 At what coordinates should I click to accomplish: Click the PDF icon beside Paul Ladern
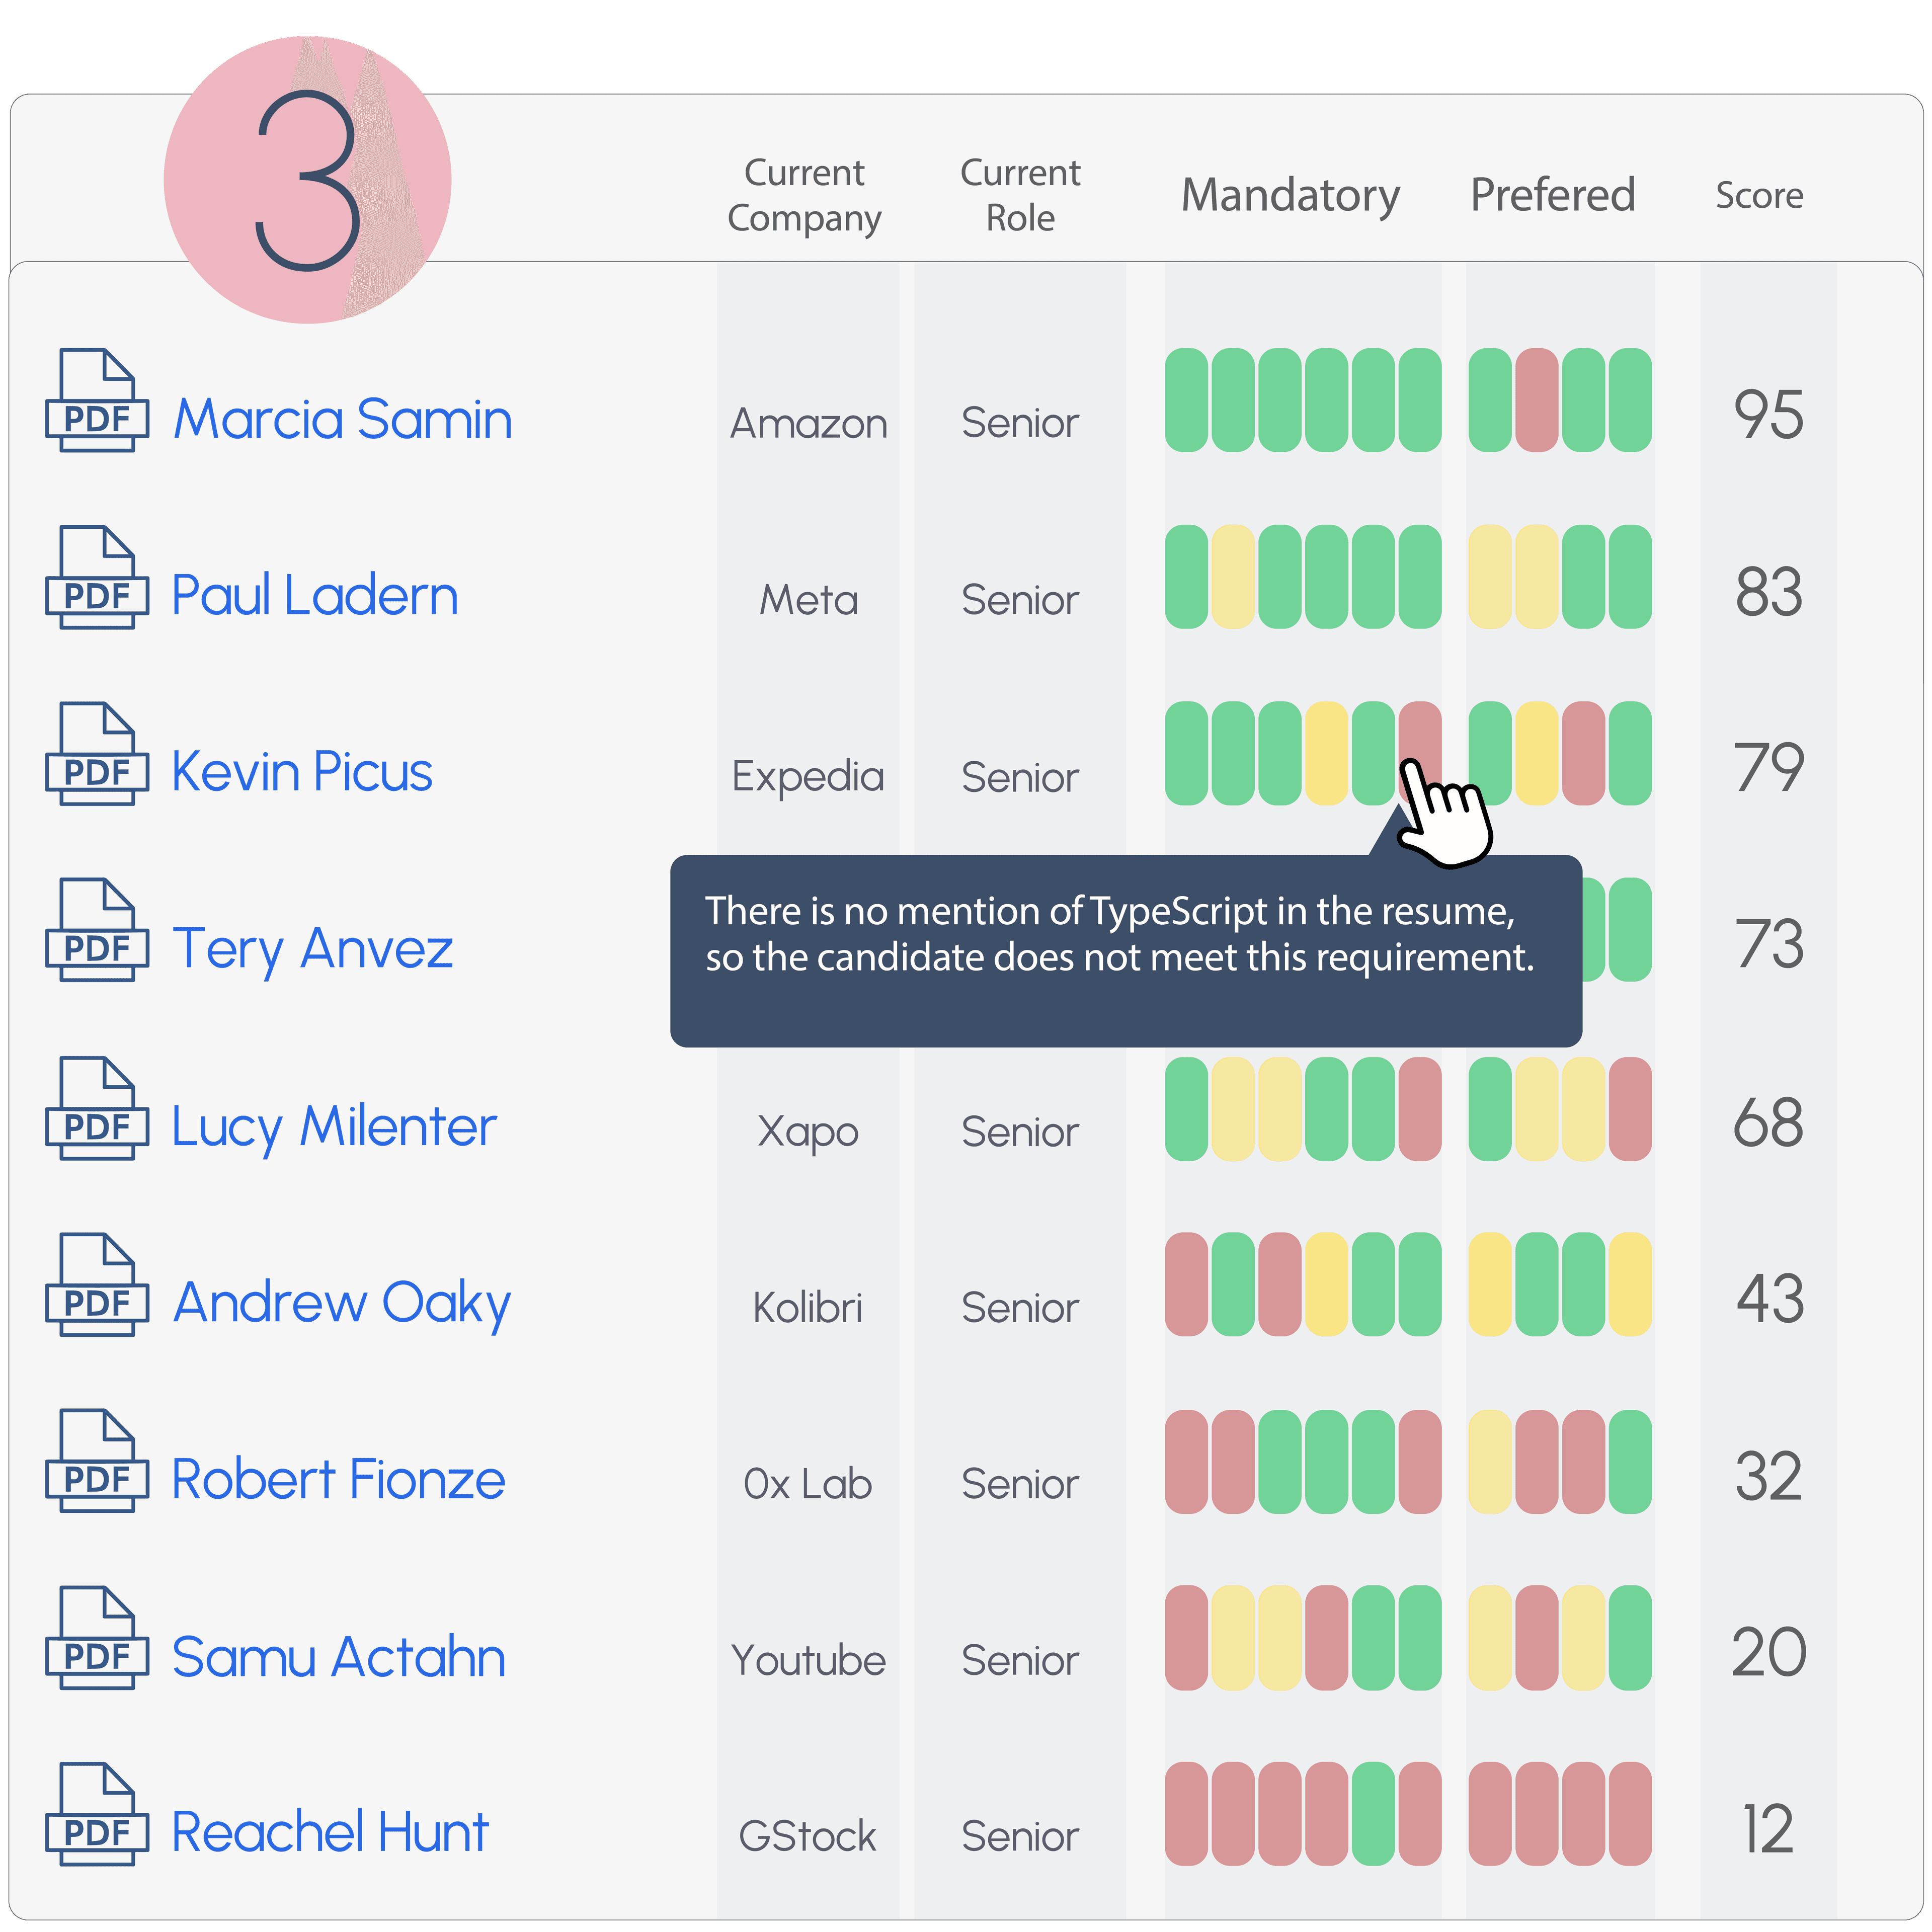pos(96,577)
